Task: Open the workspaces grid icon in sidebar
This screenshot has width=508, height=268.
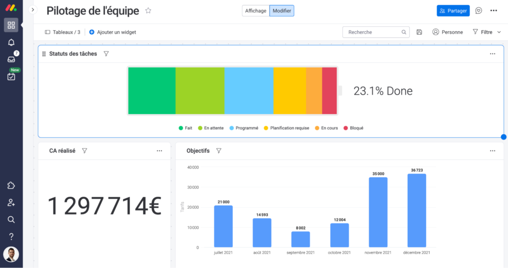Action: coord(11,25)
